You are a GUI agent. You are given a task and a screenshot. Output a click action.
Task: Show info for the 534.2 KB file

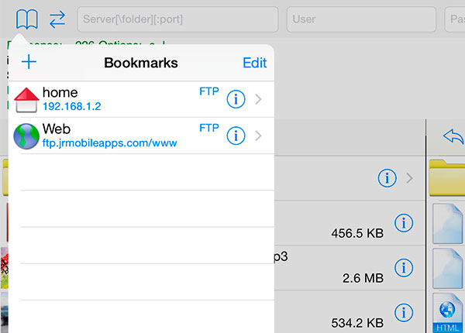coord(403,312)
